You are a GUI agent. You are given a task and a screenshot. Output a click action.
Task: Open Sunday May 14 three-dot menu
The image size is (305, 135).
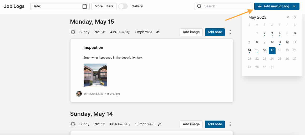(230, 124)
